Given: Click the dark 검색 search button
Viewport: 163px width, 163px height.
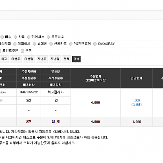Looking at the screenshot, I should pyautogui.click(x=76, y=59).
